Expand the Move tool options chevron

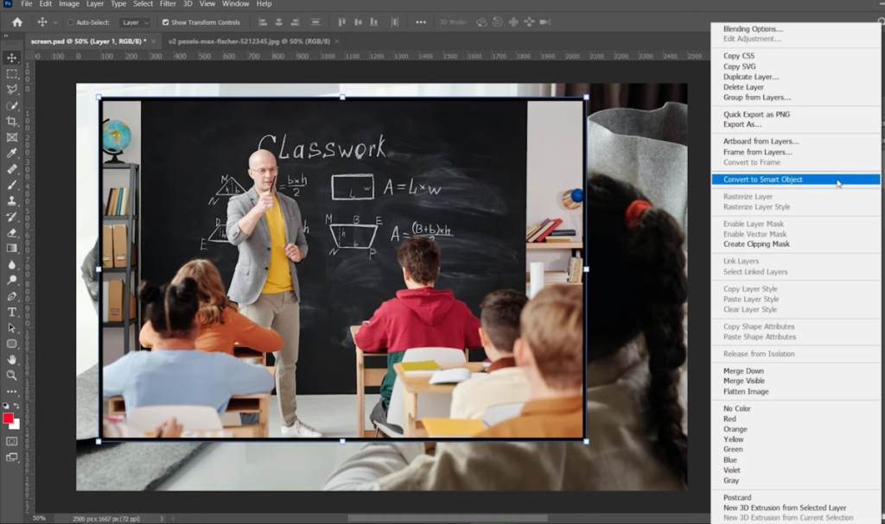[54, 22]
